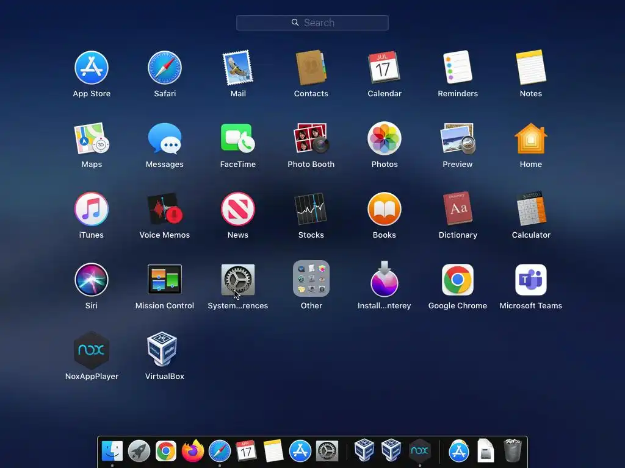The width and height of the screenshot is (625, 468).
Task: Launch Google Chrome from the Launchpad grid
Action: pyautogui.click(x=458, y=280)
